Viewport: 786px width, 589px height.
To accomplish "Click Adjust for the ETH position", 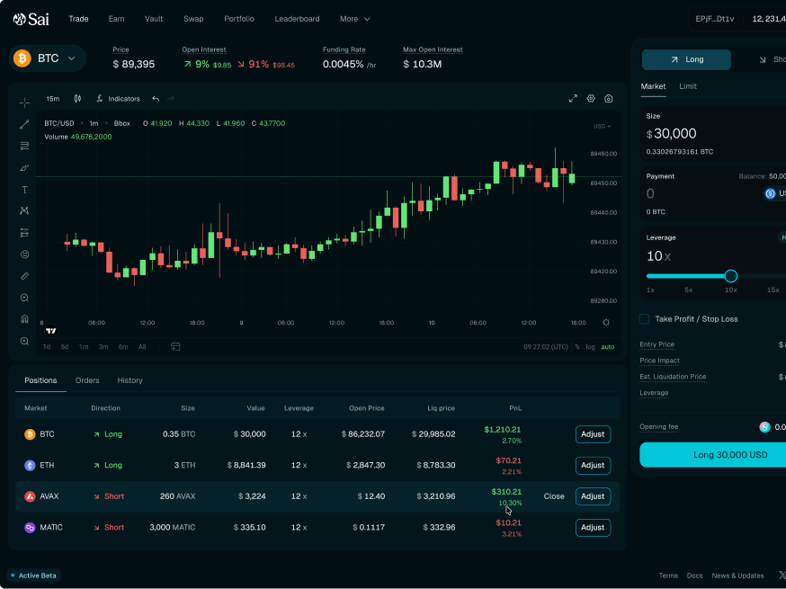I will click(593, 466).
